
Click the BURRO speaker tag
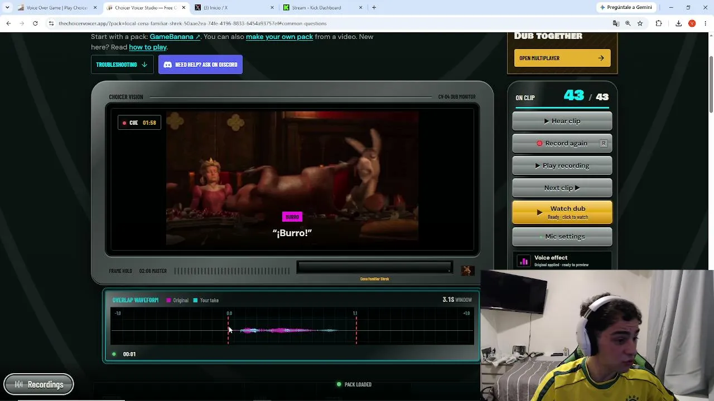click(x=292, y=217)
